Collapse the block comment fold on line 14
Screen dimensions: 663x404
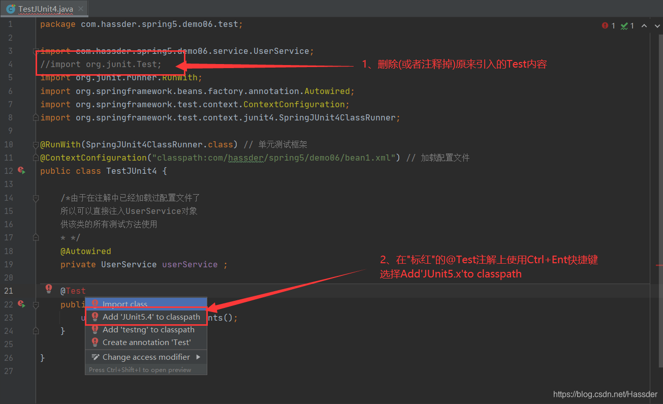pos(36,198)
